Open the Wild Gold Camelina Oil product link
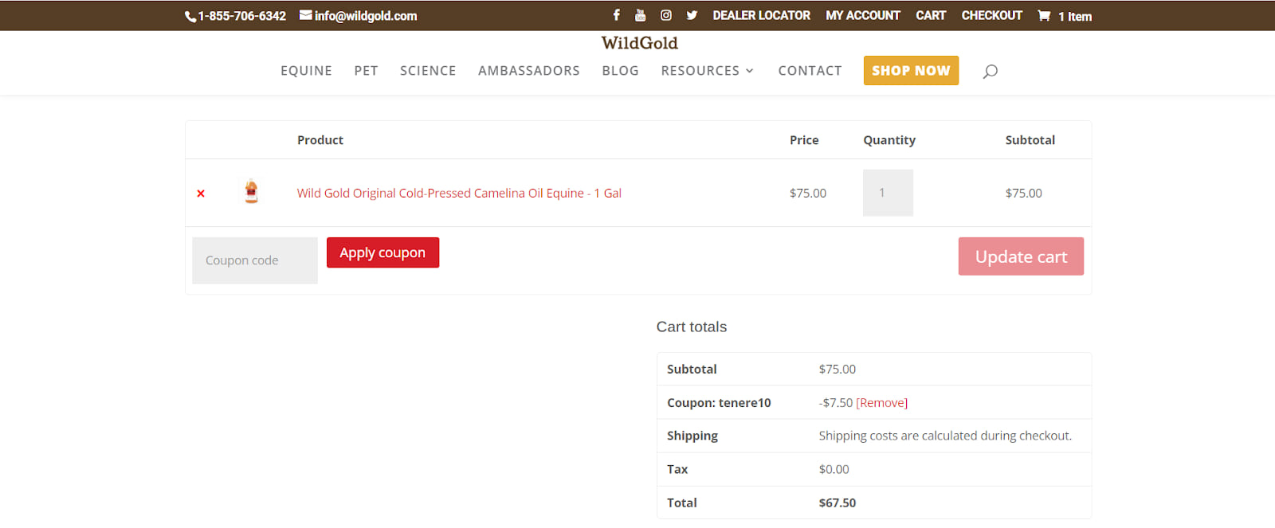 [459, 193]
